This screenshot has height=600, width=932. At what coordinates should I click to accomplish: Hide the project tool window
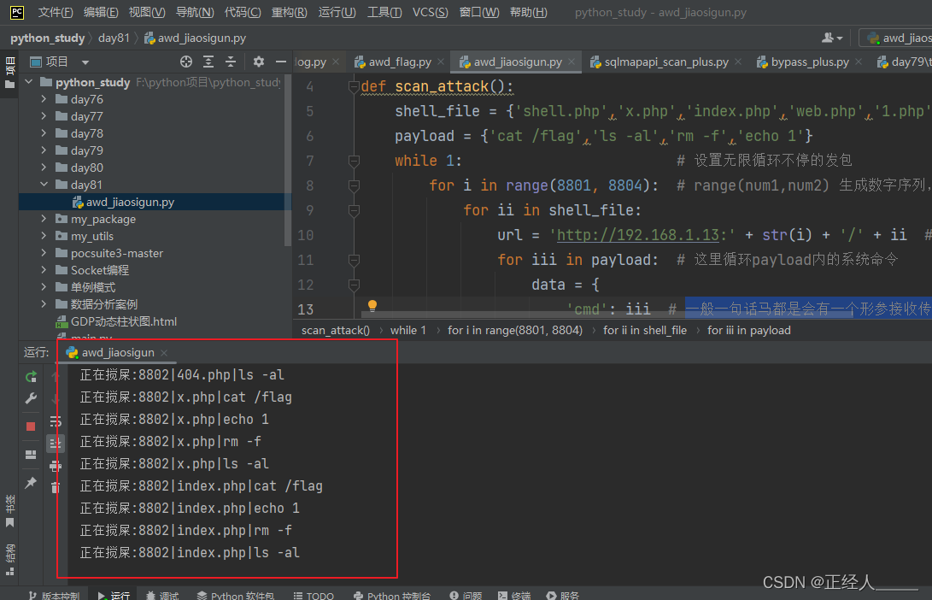click(280, 62)
